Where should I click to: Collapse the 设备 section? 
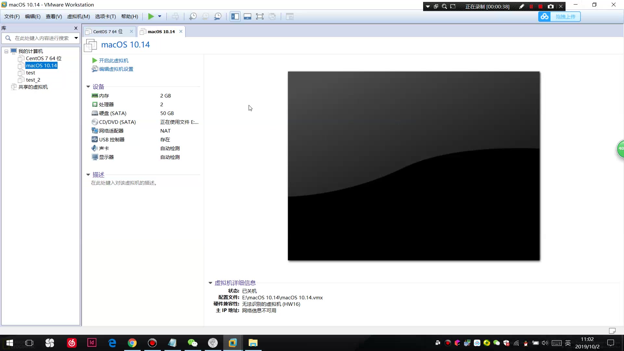[88, 87]
